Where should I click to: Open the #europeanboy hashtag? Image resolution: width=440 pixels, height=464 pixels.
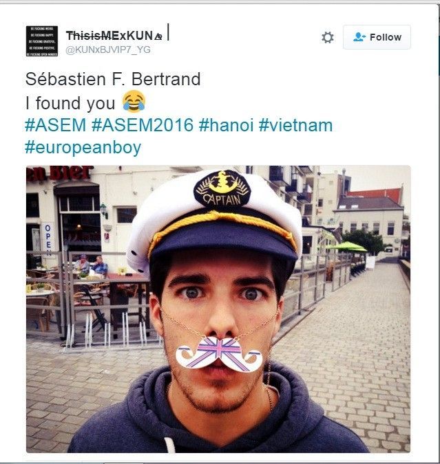click(x=83, y=148)
